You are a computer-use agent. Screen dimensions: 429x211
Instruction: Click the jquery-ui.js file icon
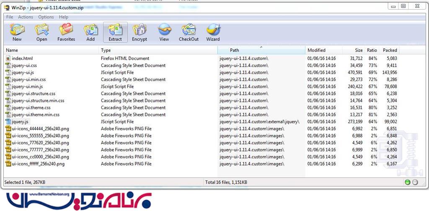(x=8, y=73)
